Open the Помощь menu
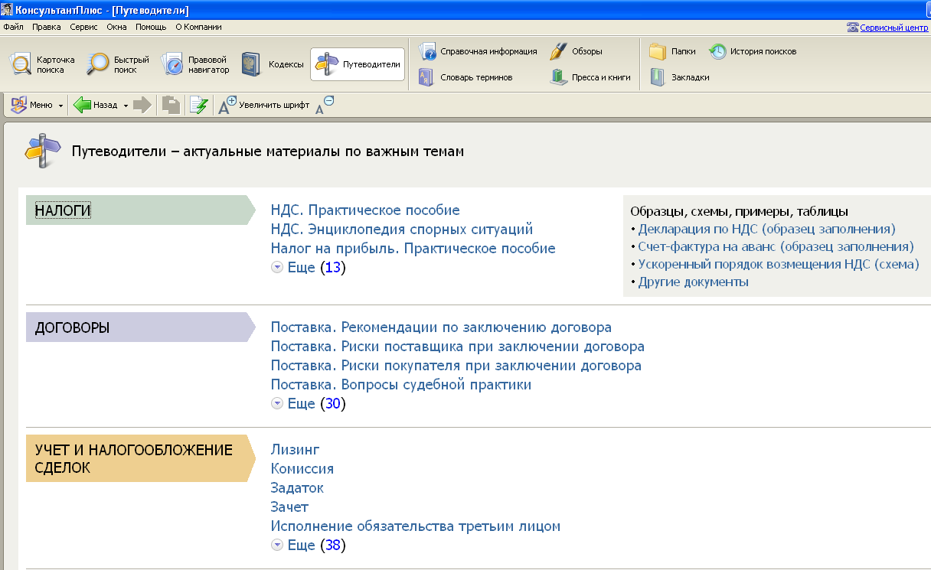Screen dimensions: 931x570 [x=151, y=27]
